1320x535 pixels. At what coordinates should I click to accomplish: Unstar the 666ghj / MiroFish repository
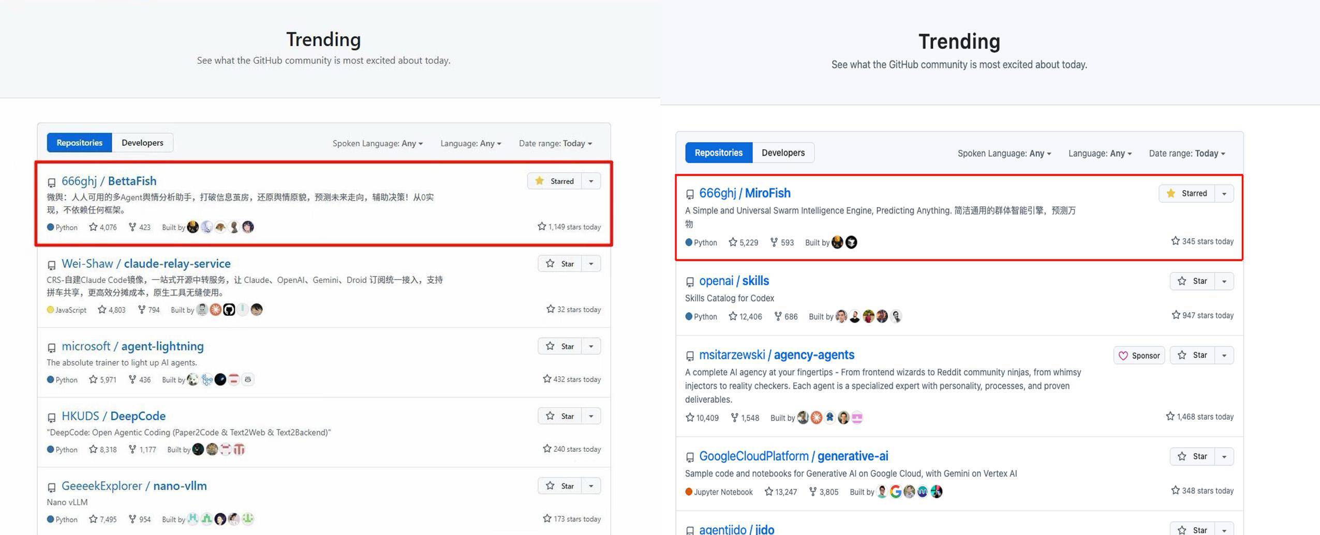[x=1186, y=193]
